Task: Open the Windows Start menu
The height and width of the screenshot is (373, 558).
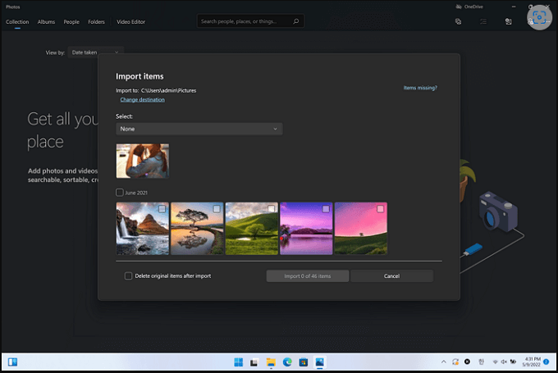Action: (x=239, y=362)
